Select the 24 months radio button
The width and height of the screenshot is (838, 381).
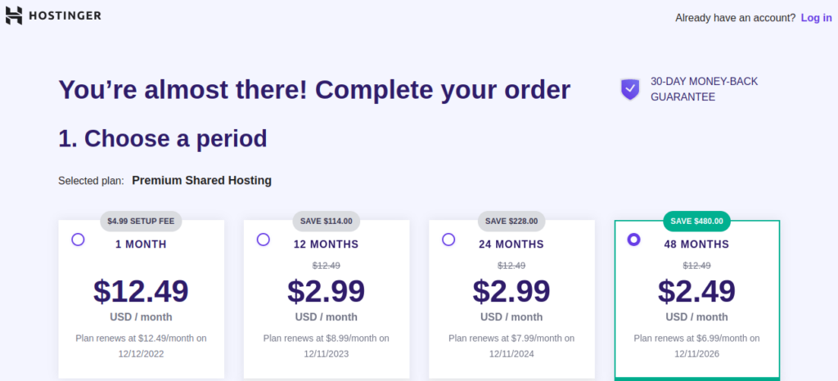[x=448, y=240]
